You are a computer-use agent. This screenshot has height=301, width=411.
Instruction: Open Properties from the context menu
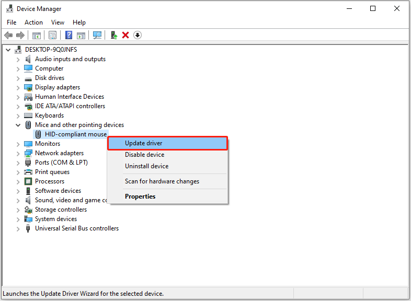tap(167, 196)
